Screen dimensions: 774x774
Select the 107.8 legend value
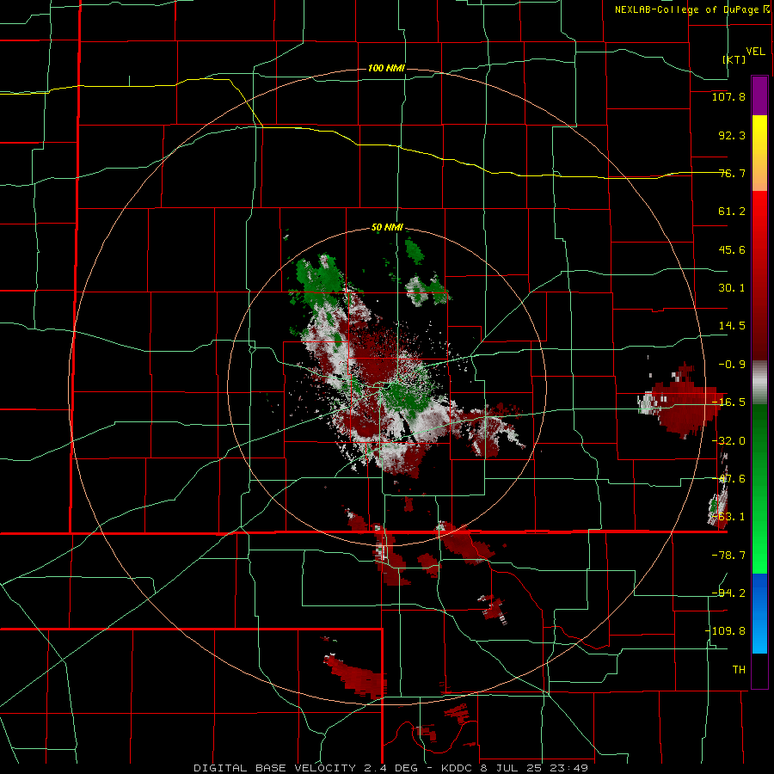point(728,96)
